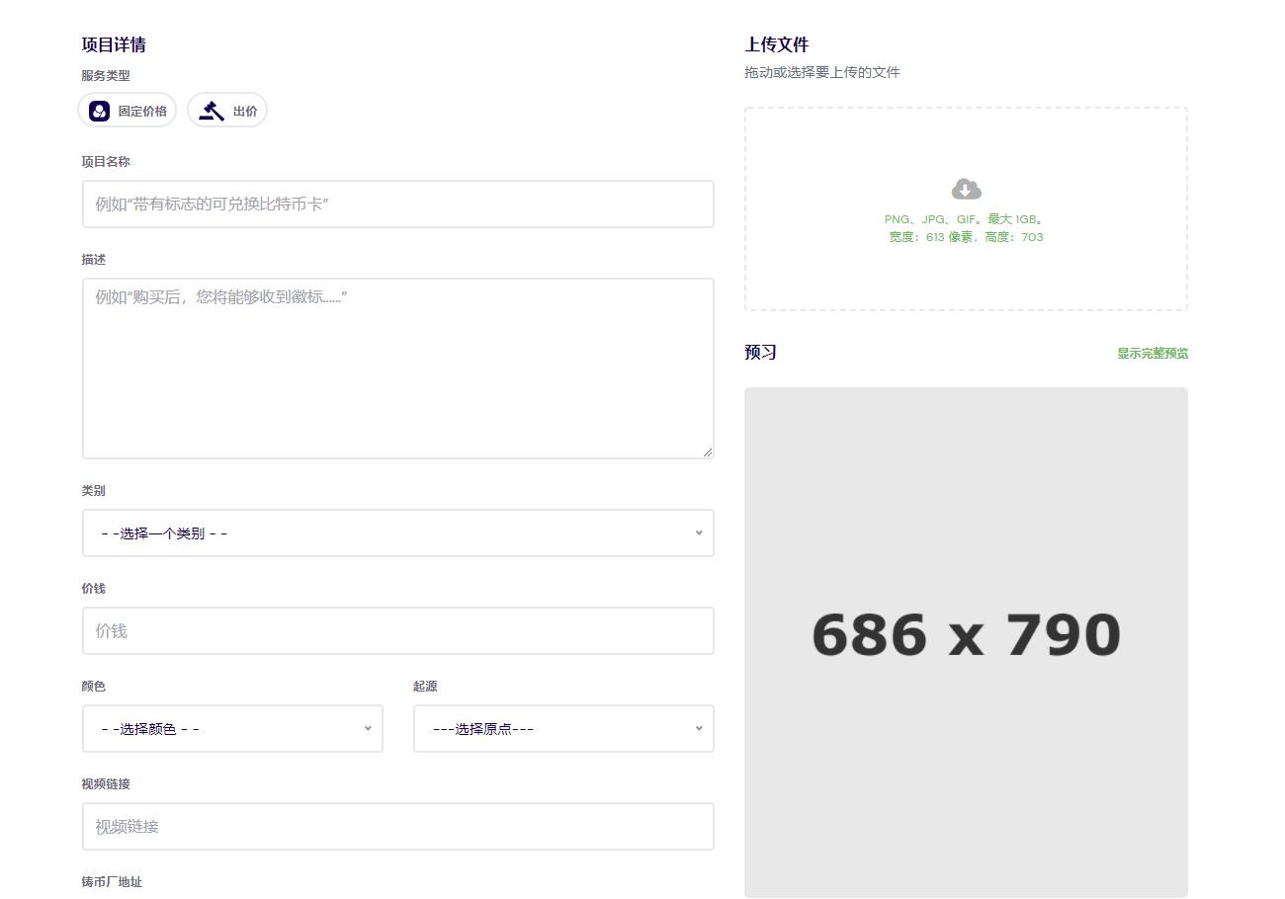This screenshot has width=1285, height=899.
Task: Expand the 选择颜色 color dropdown
Action: click(x=231, y=729)
